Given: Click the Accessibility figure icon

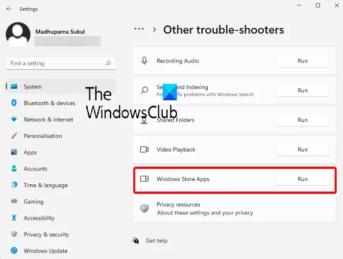Looking at the screenshot, I should (x=14, y=217).
